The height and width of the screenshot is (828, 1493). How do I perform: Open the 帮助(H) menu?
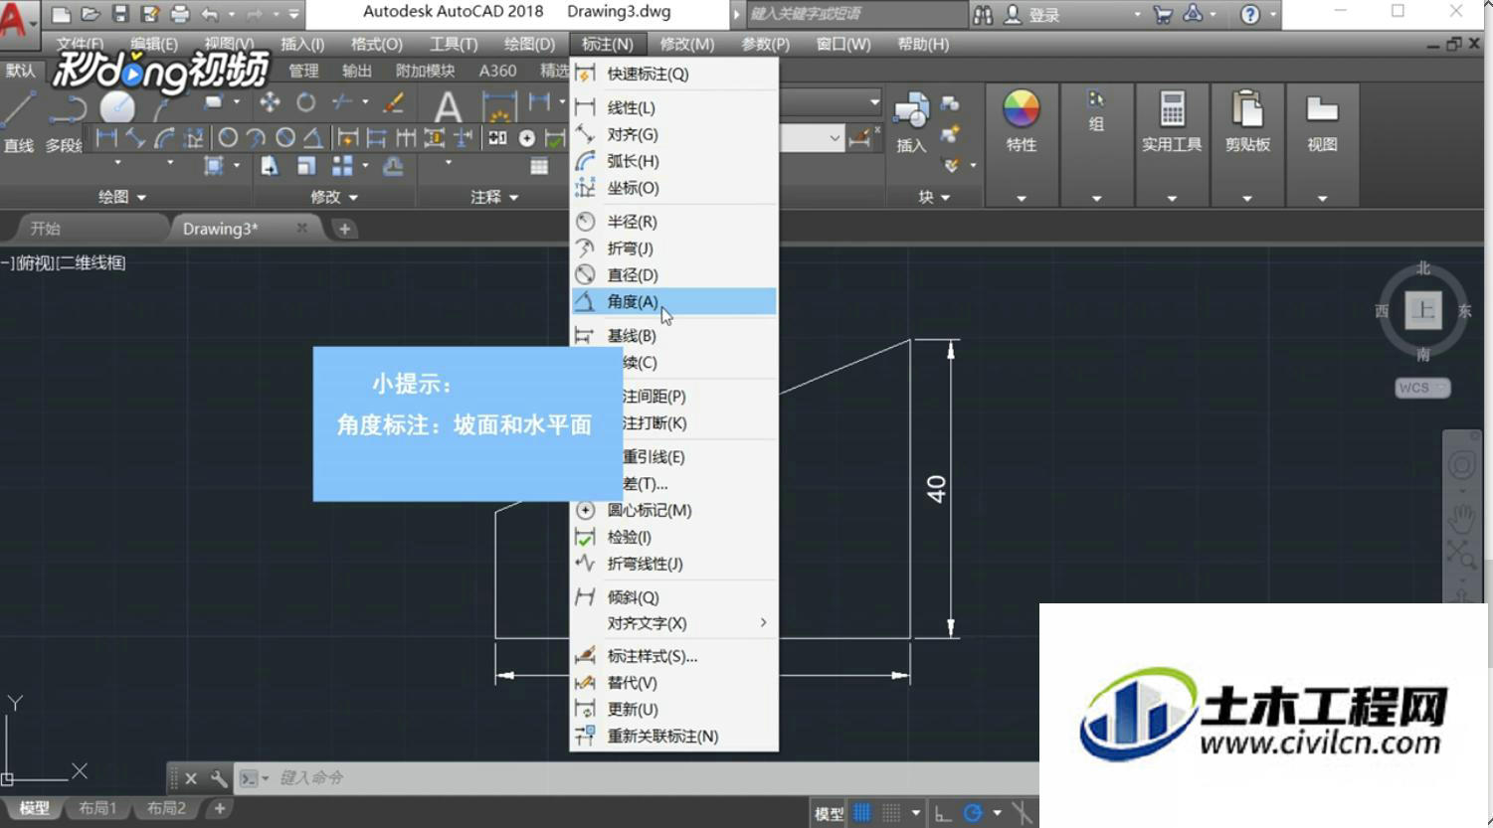[923, 44]
